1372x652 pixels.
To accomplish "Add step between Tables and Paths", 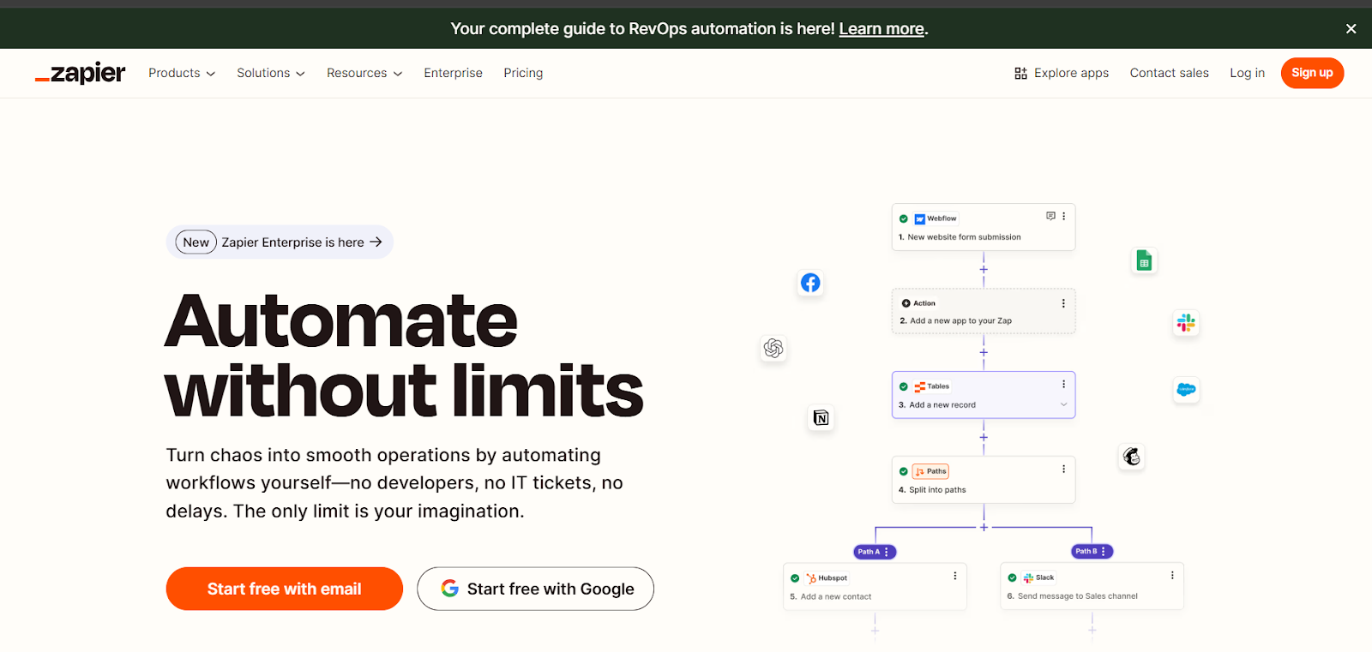I will 984,437.
